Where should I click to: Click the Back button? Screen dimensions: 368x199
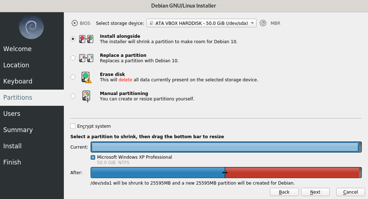284,192
